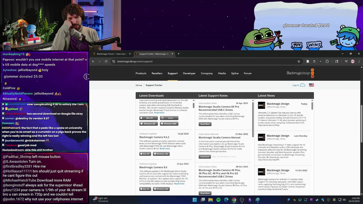
Task: Click the Blackmagicdesign logo
Action: coord(300,73)
